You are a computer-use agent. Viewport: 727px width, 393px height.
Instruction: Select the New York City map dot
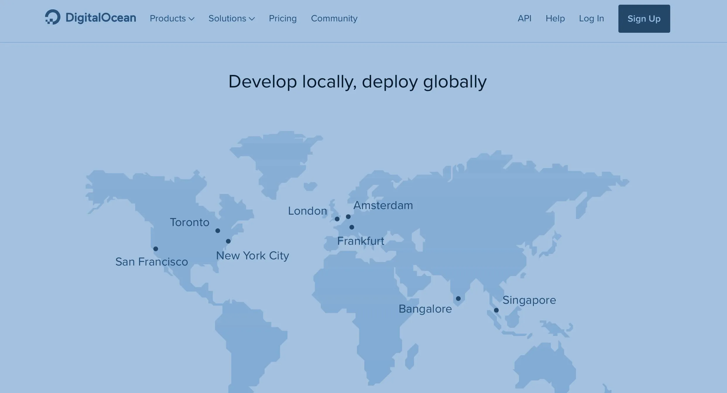pyautogui.click(x=228, y=241)
